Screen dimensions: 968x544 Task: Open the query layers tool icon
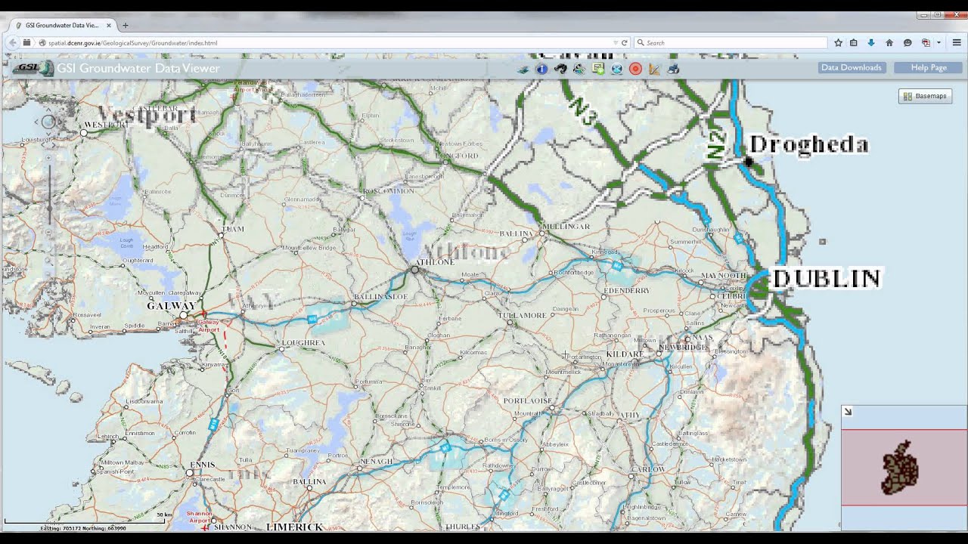pos(579,69)
